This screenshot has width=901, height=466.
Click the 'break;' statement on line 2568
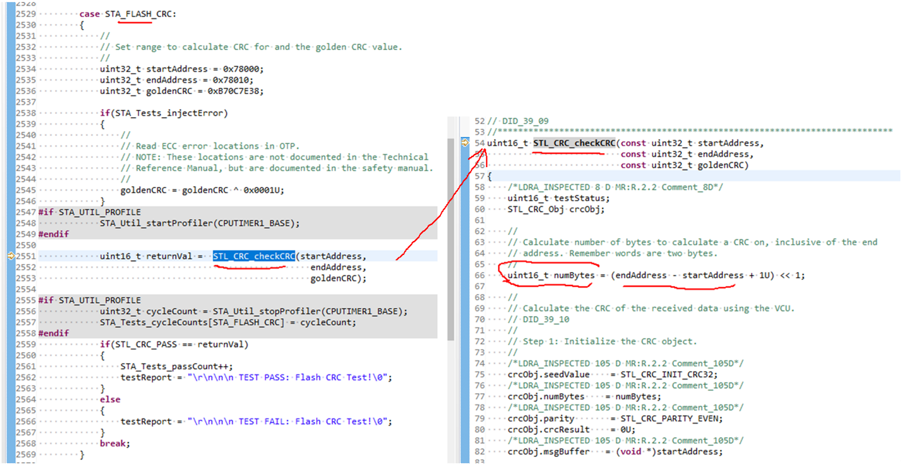pos(115,443)
